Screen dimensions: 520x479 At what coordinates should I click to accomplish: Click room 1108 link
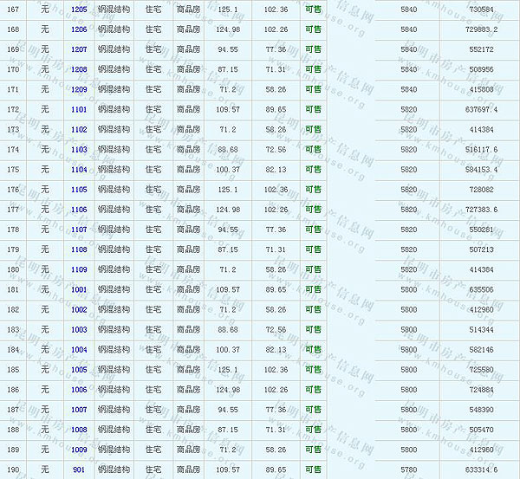point(79,249)
